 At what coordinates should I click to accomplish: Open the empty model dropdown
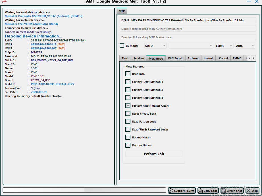click(191, 46)
